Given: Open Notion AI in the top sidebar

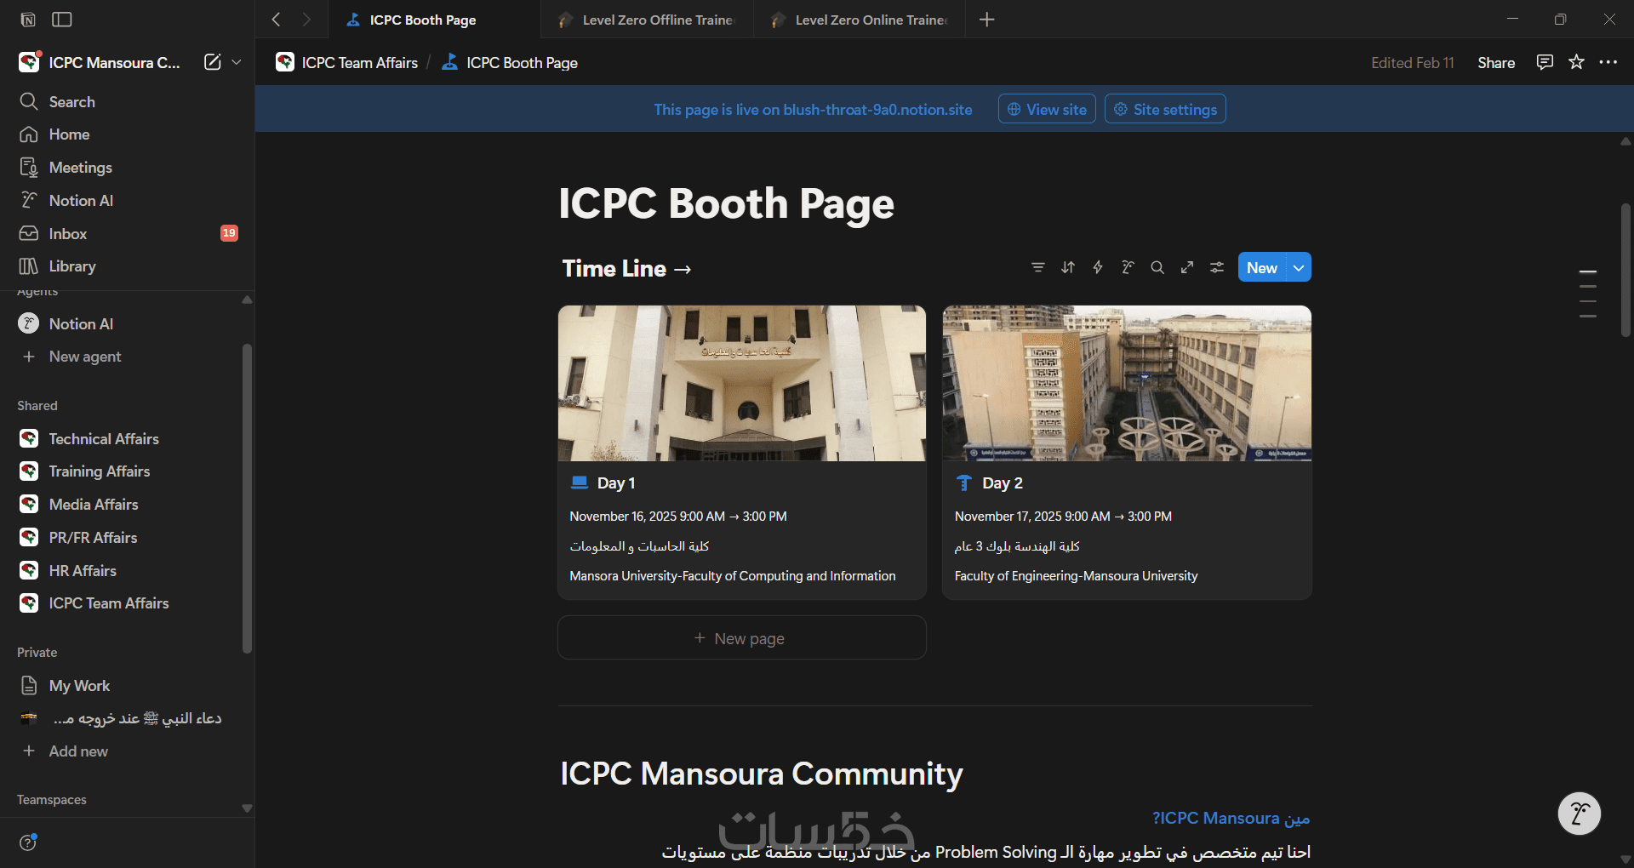Looking at the screenshot, I should tap(128, 201).
